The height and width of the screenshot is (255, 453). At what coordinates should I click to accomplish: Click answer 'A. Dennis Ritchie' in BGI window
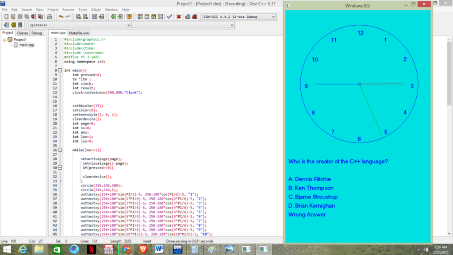click(309, 179)
